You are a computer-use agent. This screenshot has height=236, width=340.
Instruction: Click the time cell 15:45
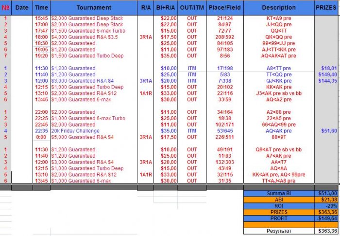(41, 18)
